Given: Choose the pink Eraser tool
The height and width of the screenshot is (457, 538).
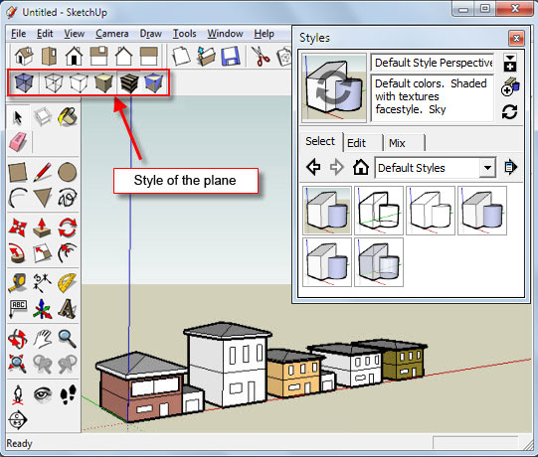Looking at the screenshot, I should (x=18, y=142).
